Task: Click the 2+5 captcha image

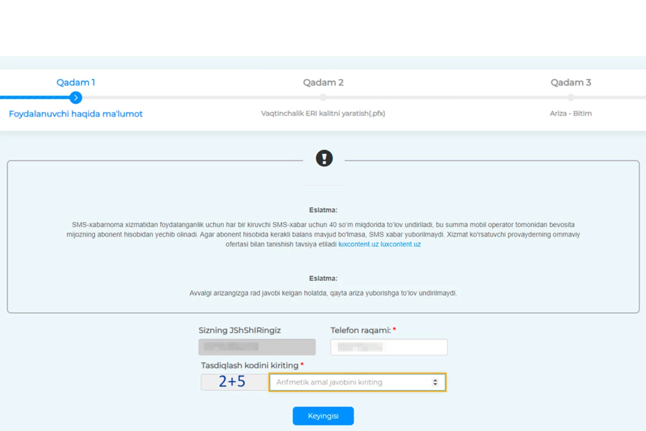Action: [235, 382]
